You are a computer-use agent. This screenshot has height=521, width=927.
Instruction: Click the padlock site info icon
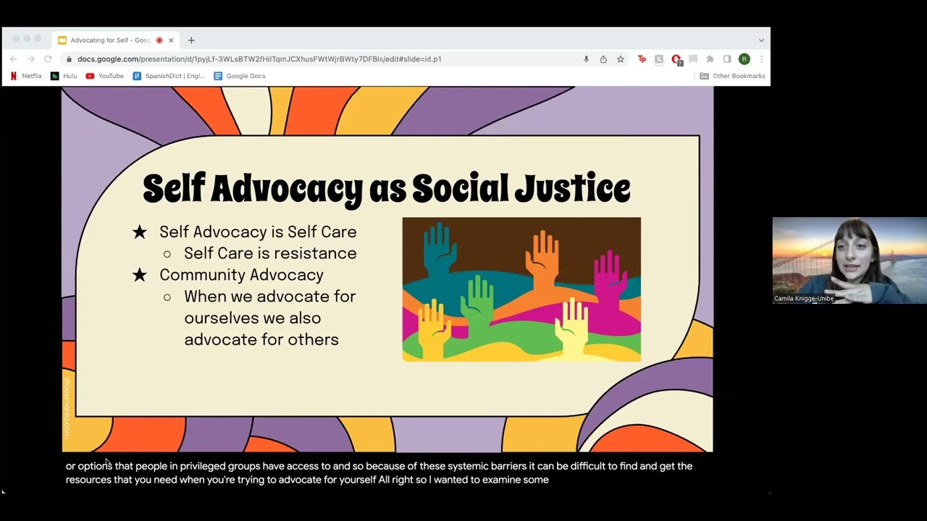click(x=69, y=59)
